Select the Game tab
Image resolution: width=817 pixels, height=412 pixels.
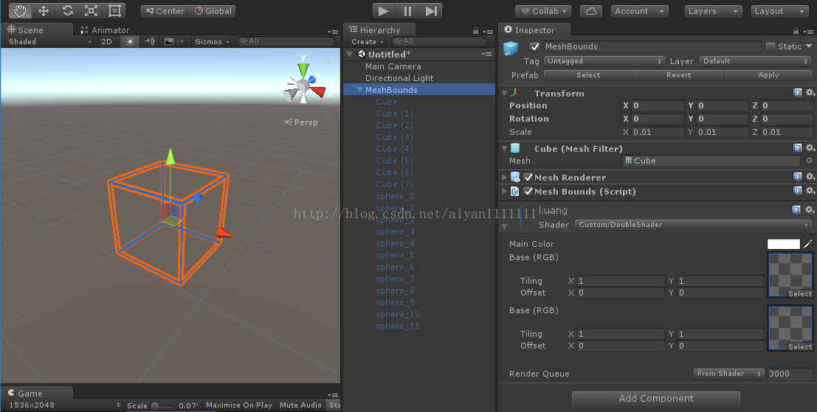tap(36, 393)
